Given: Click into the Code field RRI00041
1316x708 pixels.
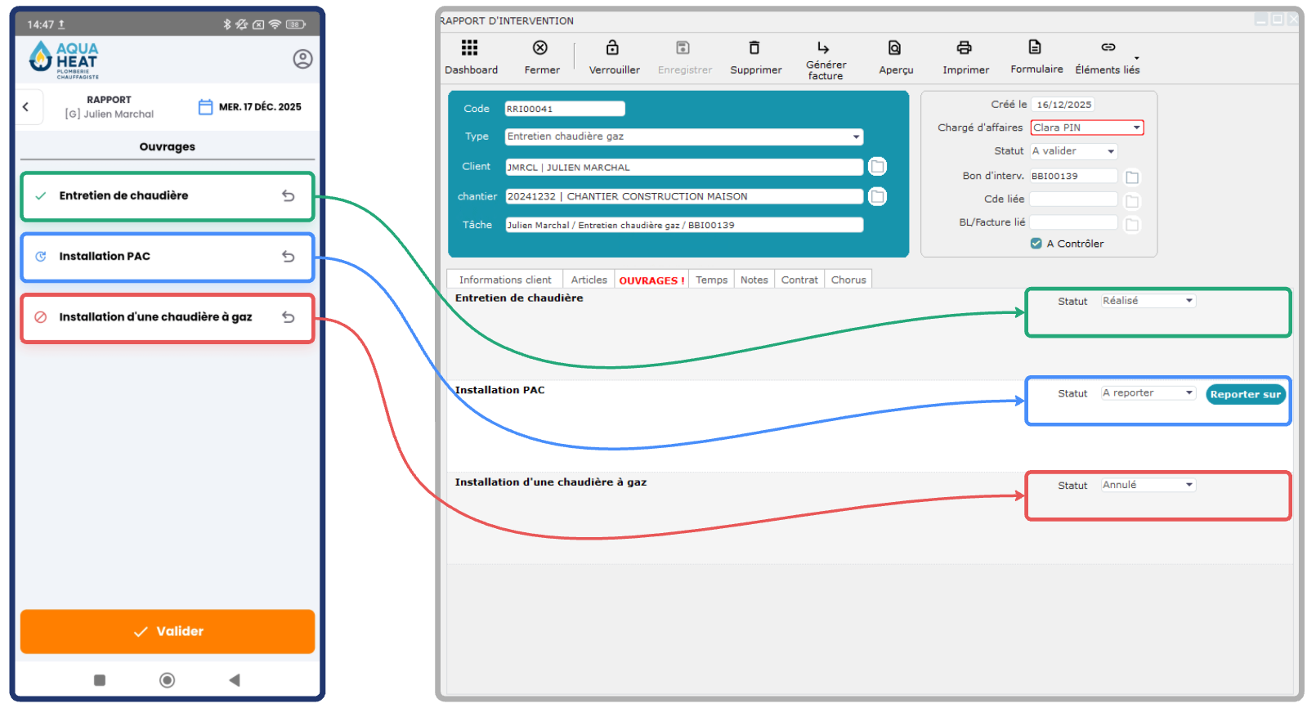Looking at the screenshot, I should coord(564,109).
